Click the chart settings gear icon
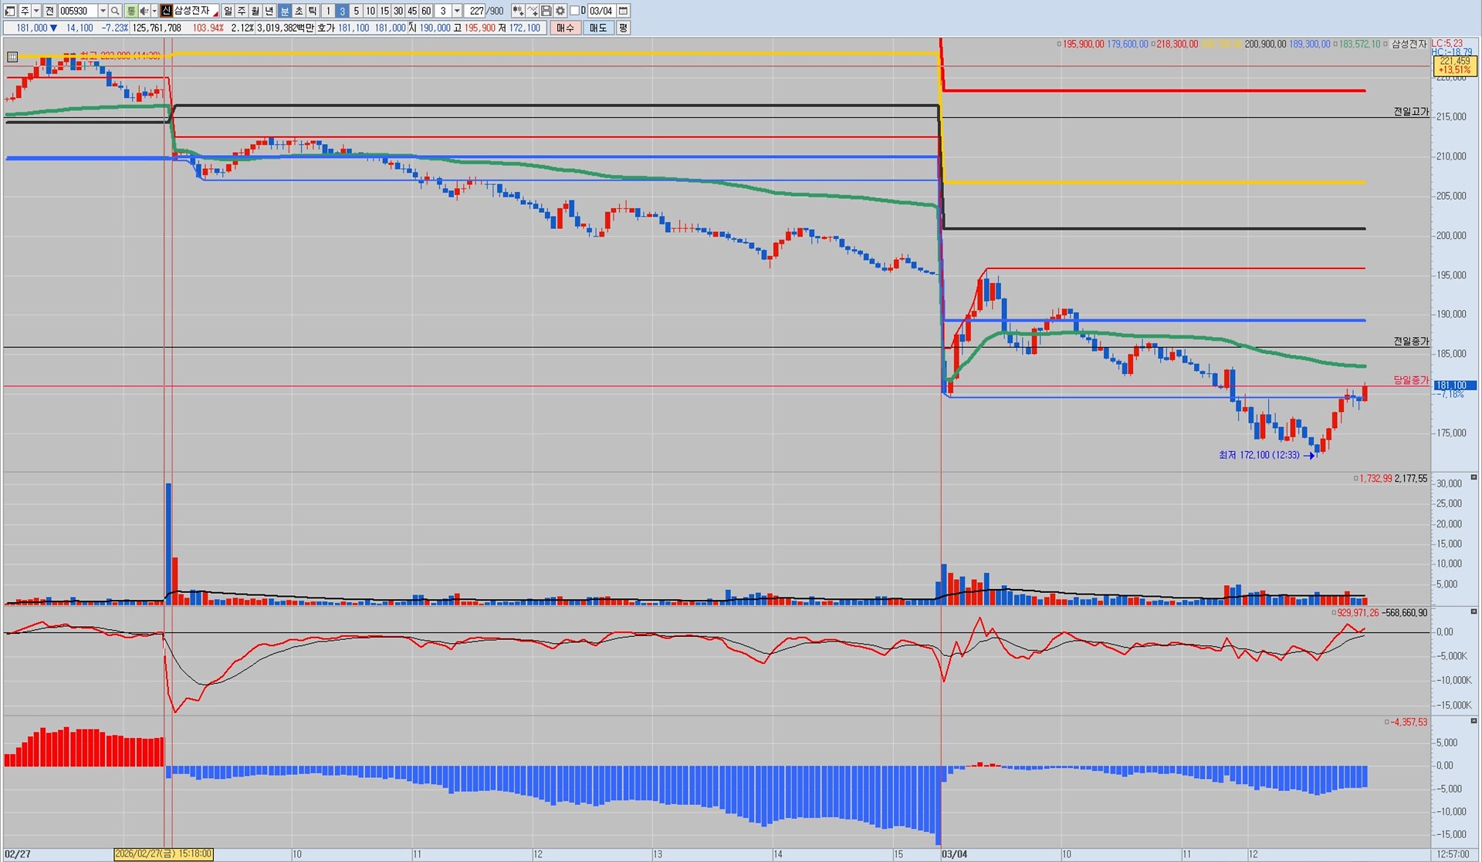This screenshot has width=1482, height=862. point(560,11)
